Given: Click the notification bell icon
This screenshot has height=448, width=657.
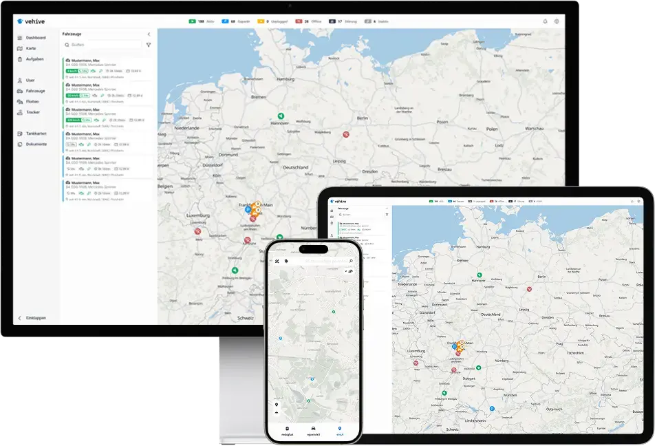Looking at the screenshot, I should point(544,21).
